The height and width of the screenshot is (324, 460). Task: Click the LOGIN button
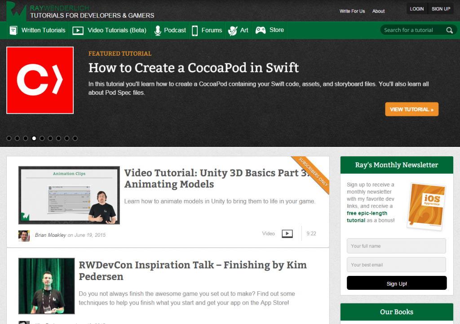click(417, 9)
